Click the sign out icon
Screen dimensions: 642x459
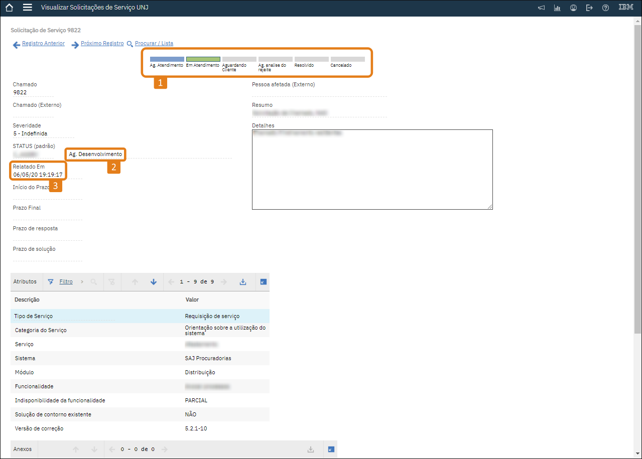(589, 8)
